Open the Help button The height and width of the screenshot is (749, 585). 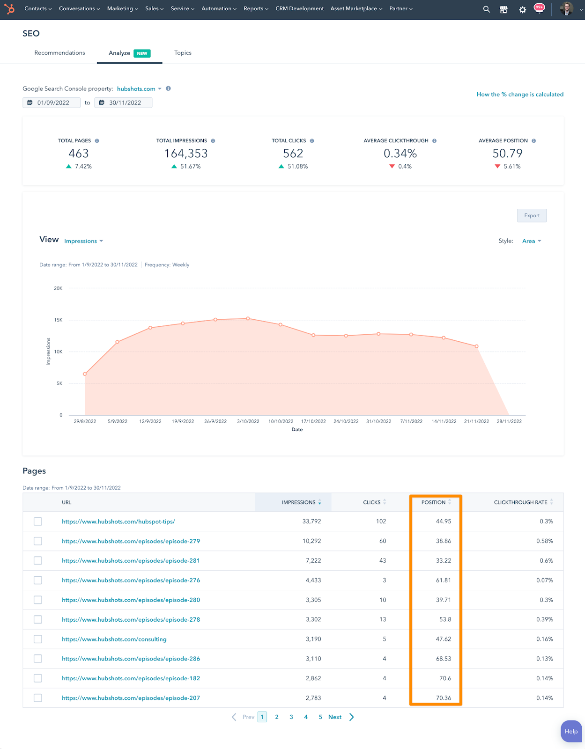tap(571, 731)
